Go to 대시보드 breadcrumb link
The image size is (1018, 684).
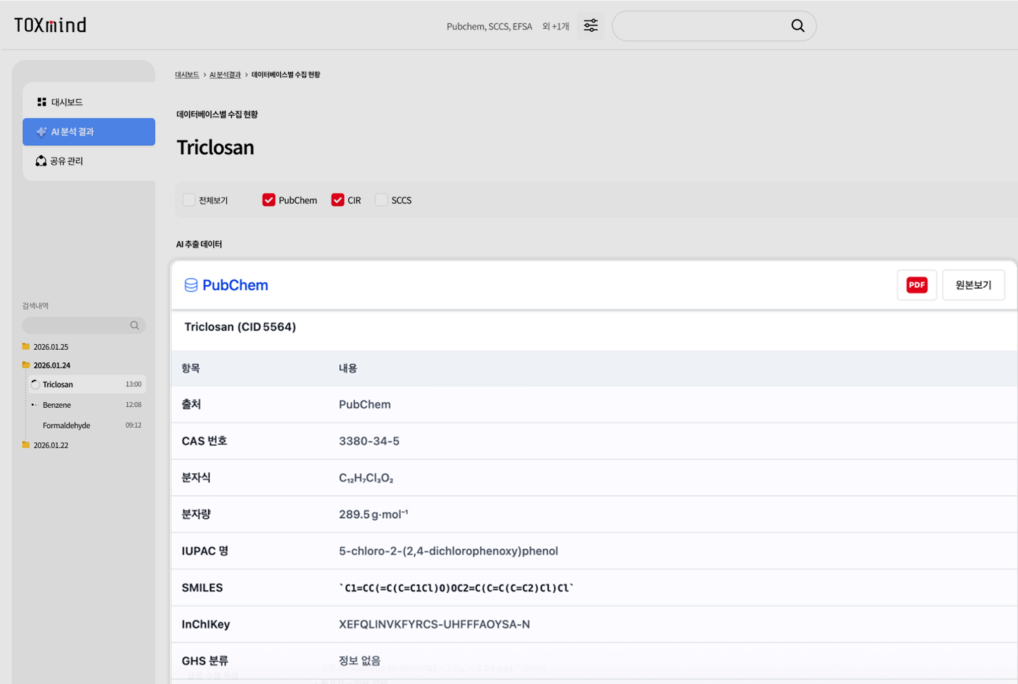point(187,75)
